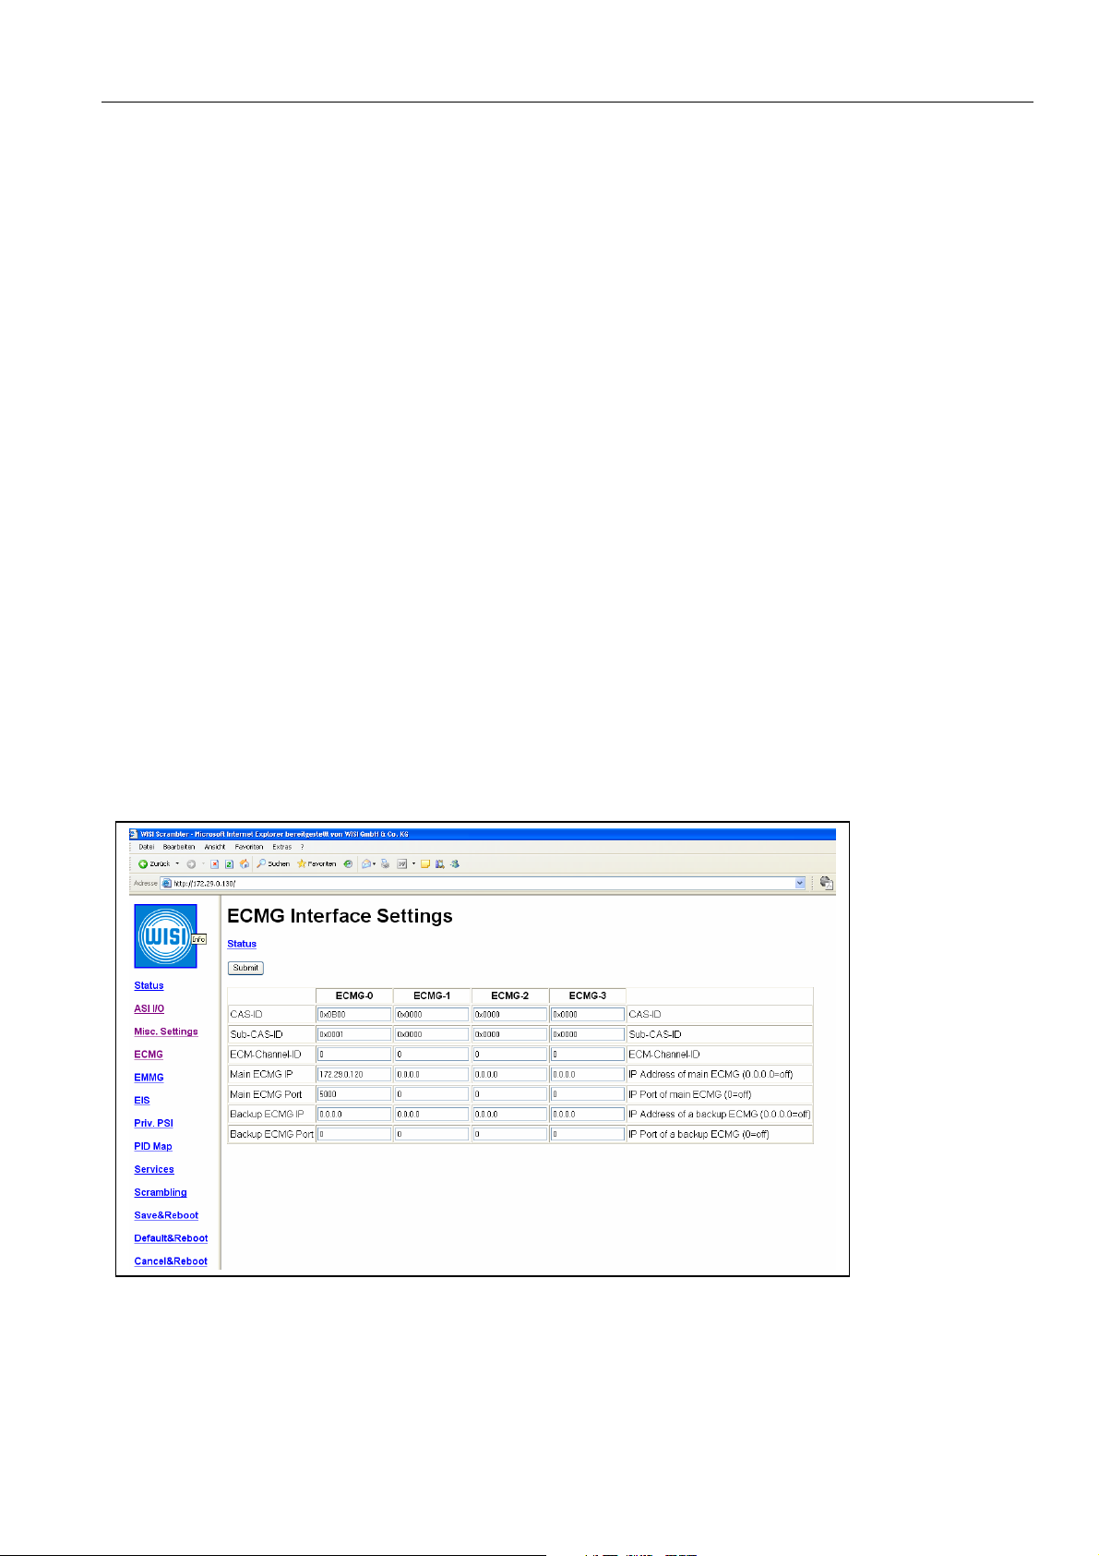Click the home page icon

(x=245, y=864)
